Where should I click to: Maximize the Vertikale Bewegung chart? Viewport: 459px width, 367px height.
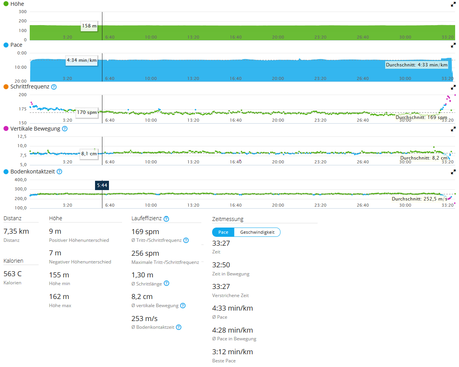click(453, 129)
